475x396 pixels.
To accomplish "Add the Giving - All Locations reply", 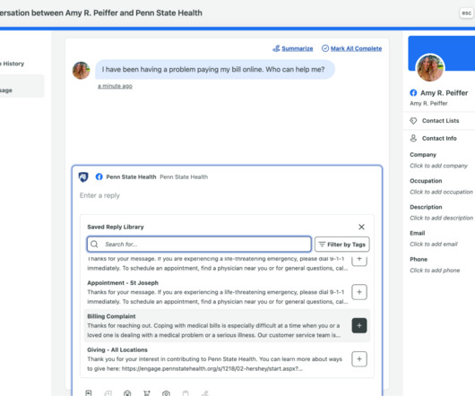I will tap(359, 359).
